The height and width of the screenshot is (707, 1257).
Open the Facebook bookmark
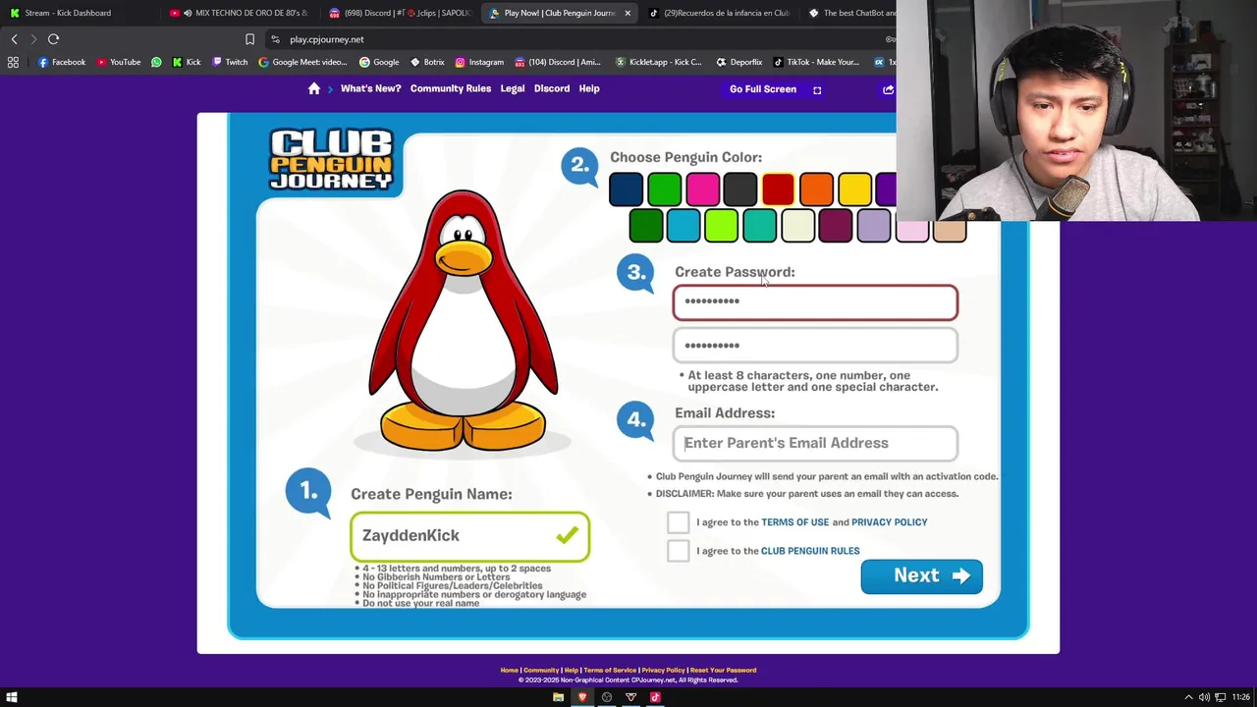pyautogui.click(x=62, y=62)
